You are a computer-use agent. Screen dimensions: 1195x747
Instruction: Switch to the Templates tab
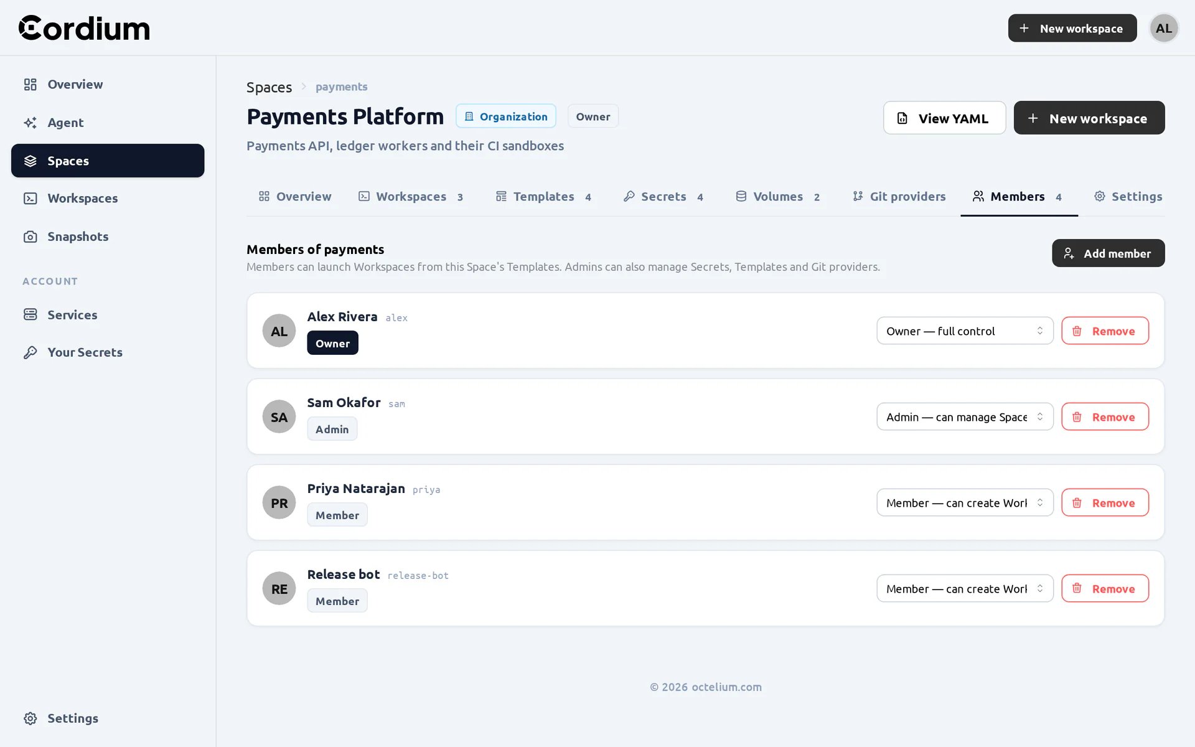[x=543, y=197]
